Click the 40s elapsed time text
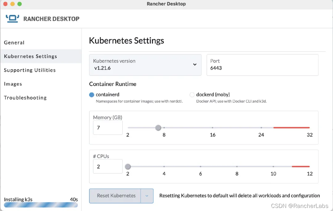 [x=74, y=200]
